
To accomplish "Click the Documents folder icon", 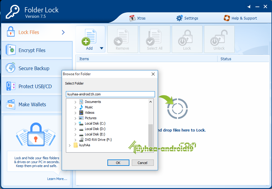I will [81, 101].
